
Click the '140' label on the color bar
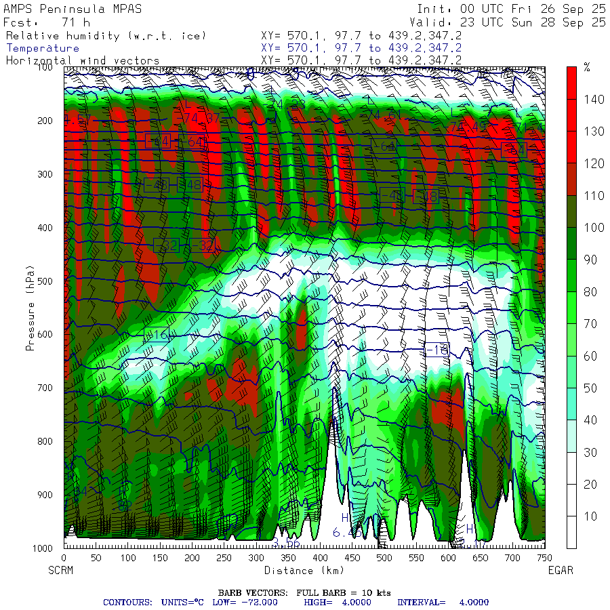(594, 100)
